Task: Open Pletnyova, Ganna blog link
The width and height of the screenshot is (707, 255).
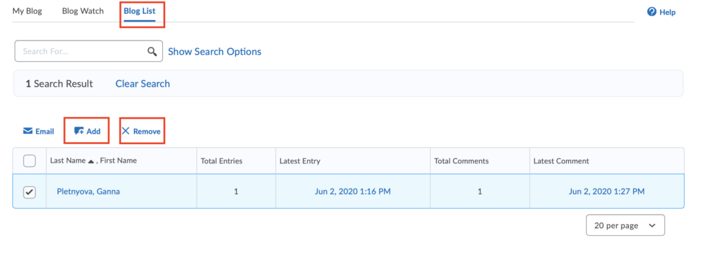Action: [x=88, y=192]
